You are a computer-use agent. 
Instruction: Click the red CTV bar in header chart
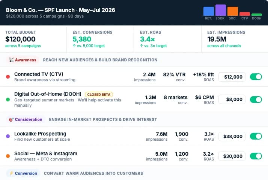click(x=245, y=14)
